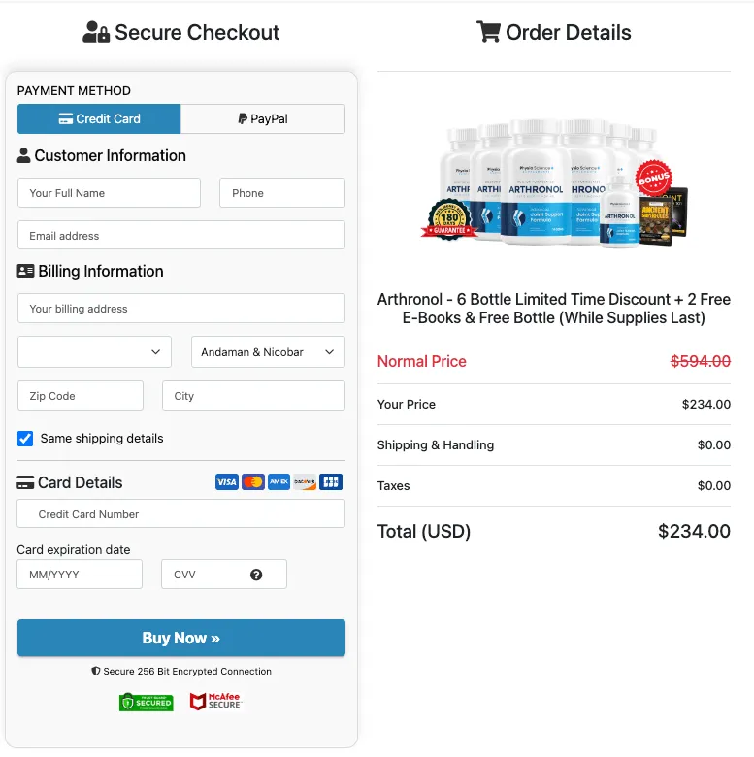Open the empty country dropdown
The image size is (754, 757).
pyautogui.click(x=94, y=352)
